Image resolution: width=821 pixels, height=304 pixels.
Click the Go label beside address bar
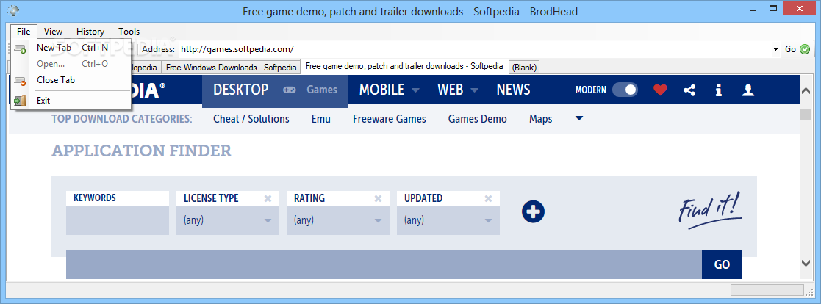click(x=790, y=49)
